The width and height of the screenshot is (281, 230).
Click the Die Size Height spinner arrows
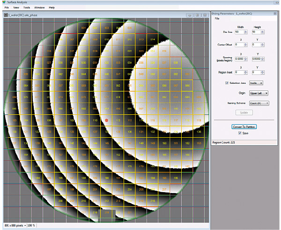(x=263, y=32)
